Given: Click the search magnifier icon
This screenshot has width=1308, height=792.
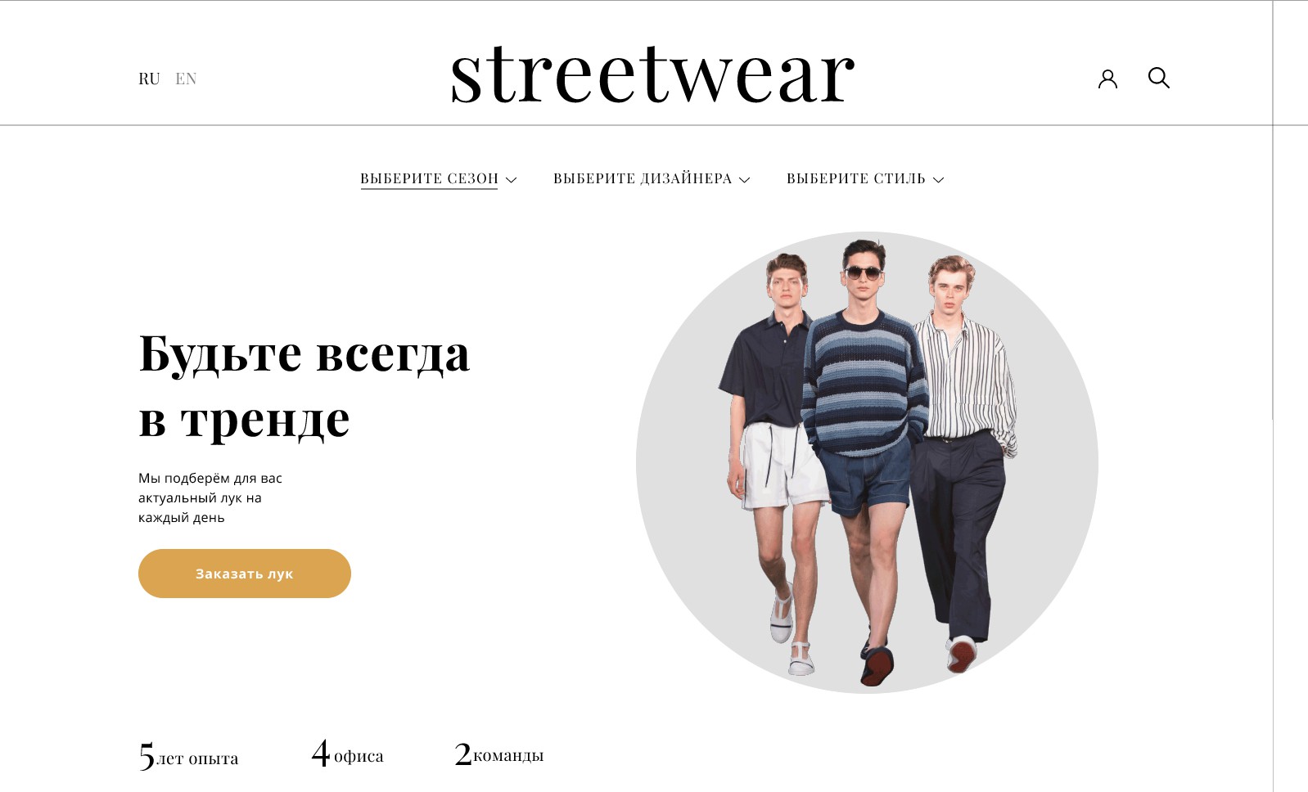Looking at the screenshot, I should click(x=1158, y=78).
